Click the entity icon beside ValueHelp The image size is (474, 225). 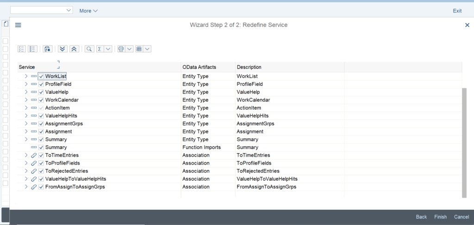click(34, 92)
